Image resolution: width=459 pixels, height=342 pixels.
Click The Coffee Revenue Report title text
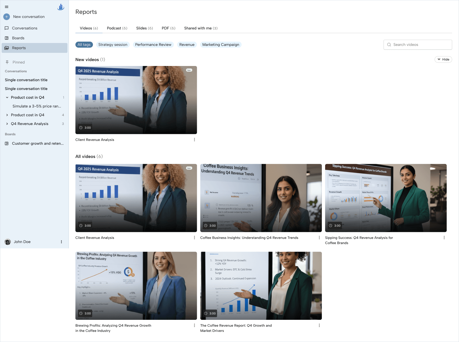click(236, 328)
